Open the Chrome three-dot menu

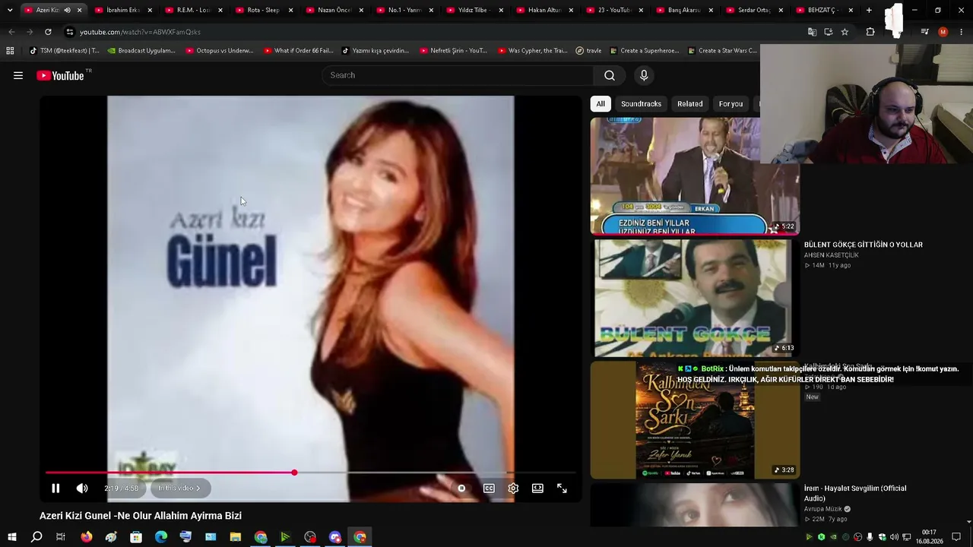tap(962, 32)
